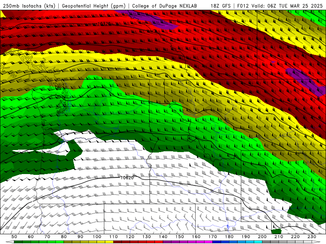Click the 210 value on the color scale
Image resolution: width=326 pixels, height=244 pixels.
pyautogui.click(x=279, y=237)
